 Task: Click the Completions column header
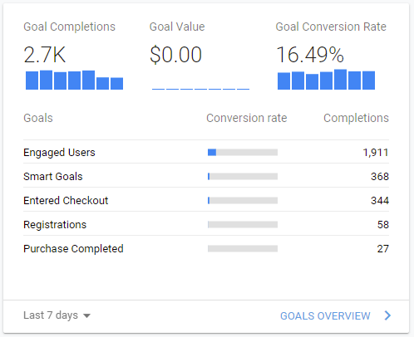pos(356,118)
